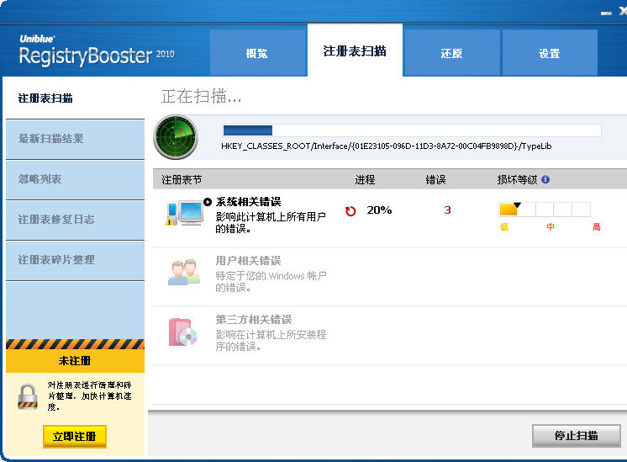Screen dimensions: 627x462
Task: Click the HKEY_CLASSES_ROOT registry path text
Action: click(387, 146)
